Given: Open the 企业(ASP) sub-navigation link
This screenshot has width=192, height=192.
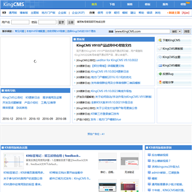Looking at the screenshot, I should (78, 13).
